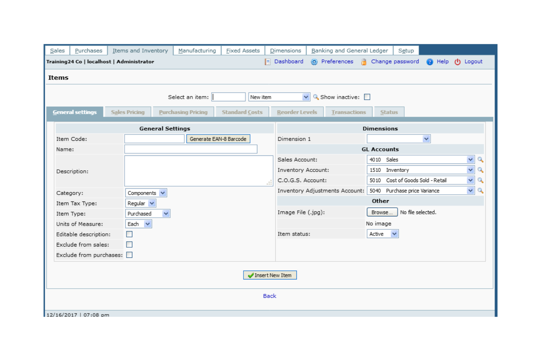
Task: Open Banking and General Ledger menu tab
Action: 349,50
